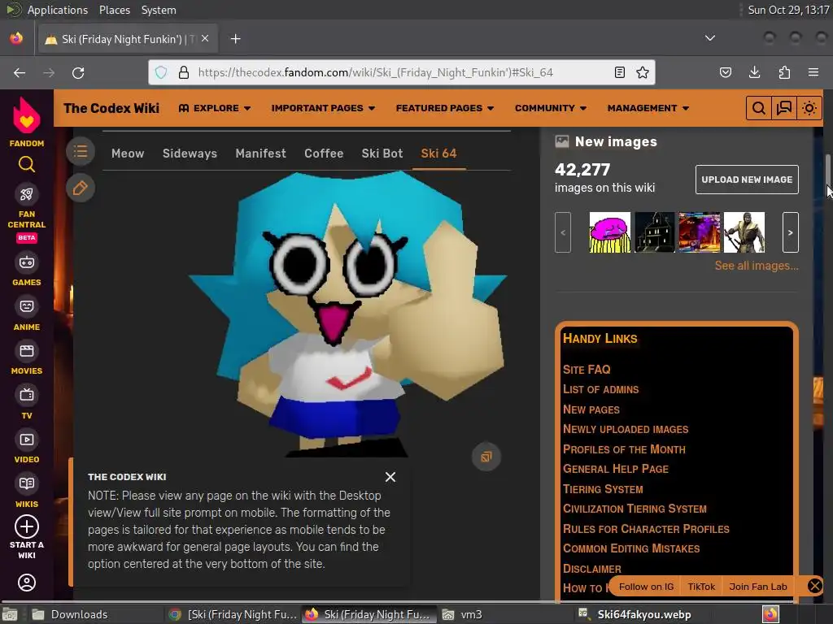Switch to the Coffee tab
833x624 pixels.
(324, 154)
